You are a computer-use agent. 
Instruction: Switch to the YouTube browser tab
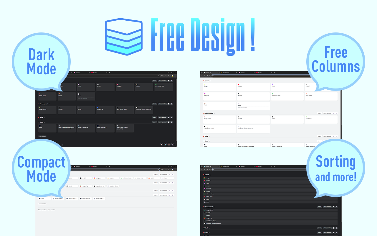tap(94, 73)
